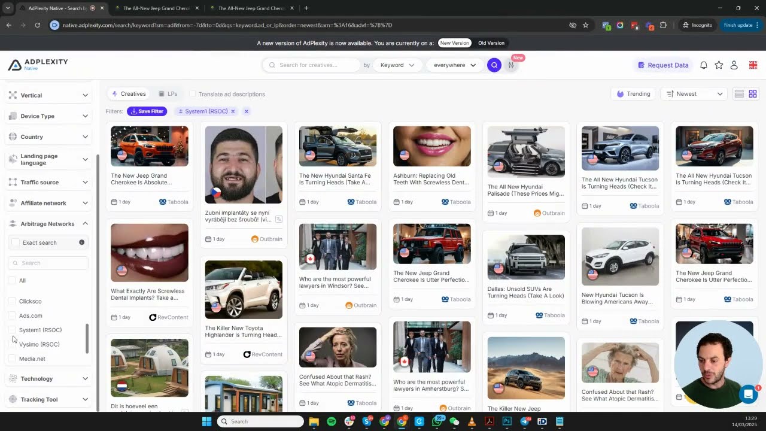This screenshot has width=766, height=431.
Task: Switch to third Jeep Grand Cherokee browser tab
Action: pos(251,8)
